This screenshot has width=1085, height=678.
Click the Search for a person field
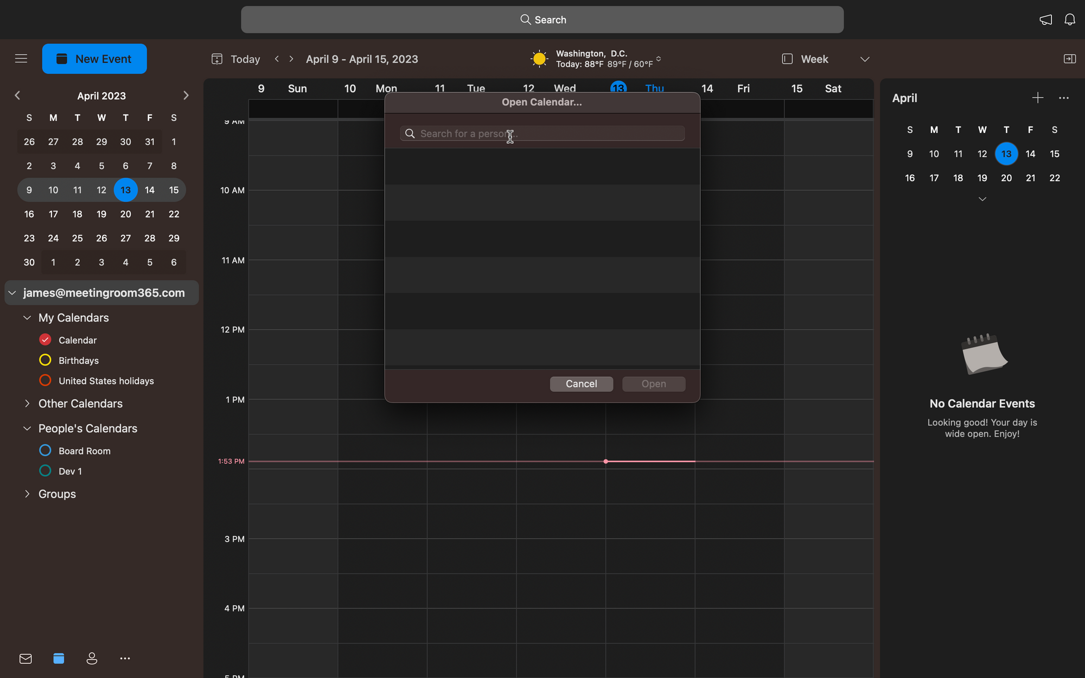click(542, 133)
